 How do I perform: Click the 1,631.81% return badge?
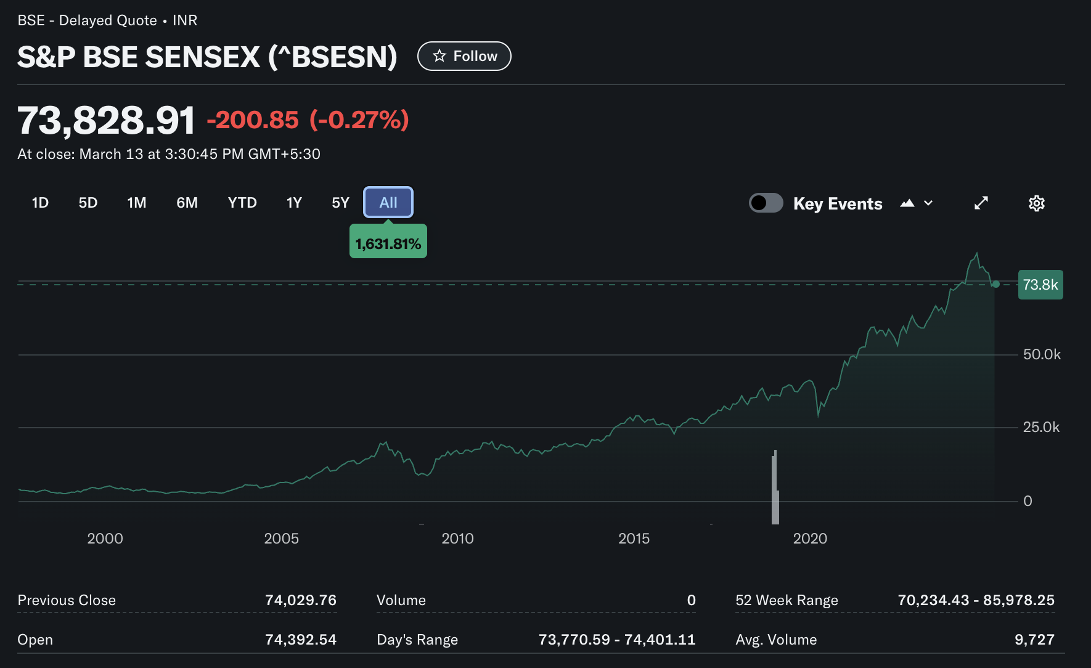pos(388,243)
